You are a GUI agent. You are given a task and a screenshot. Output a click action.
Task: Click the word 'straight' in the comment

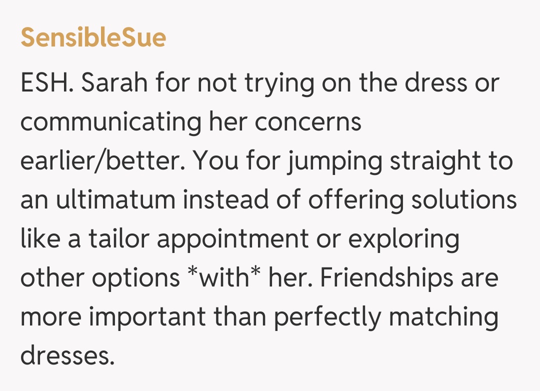click(428, 161)
